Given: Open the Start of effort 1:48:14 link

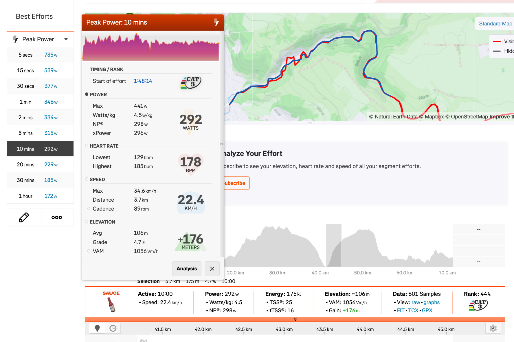Looking at the screenshot, I should coord(143,81).
